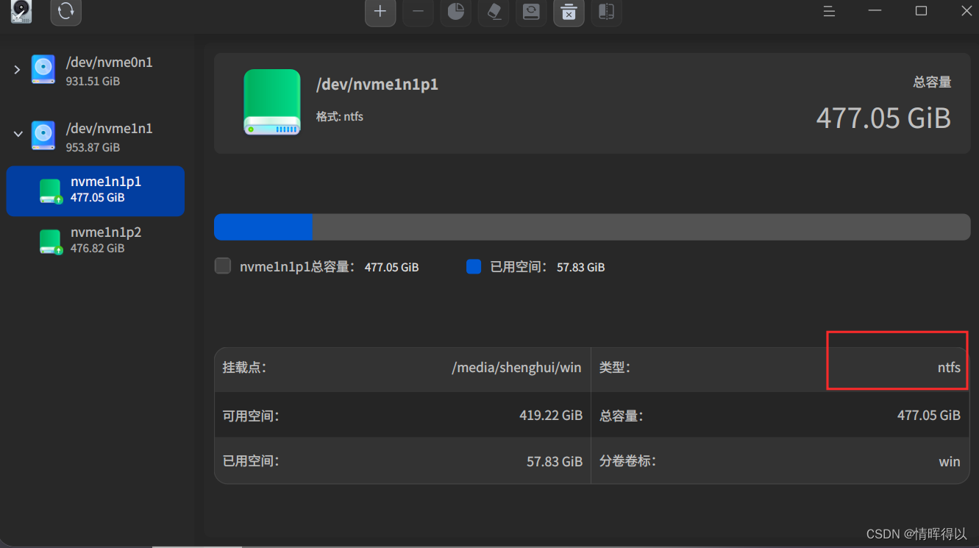Select /dev/nvme1n1 953.87 GiB disk
The image size is (979, 548).
point(96,137)
